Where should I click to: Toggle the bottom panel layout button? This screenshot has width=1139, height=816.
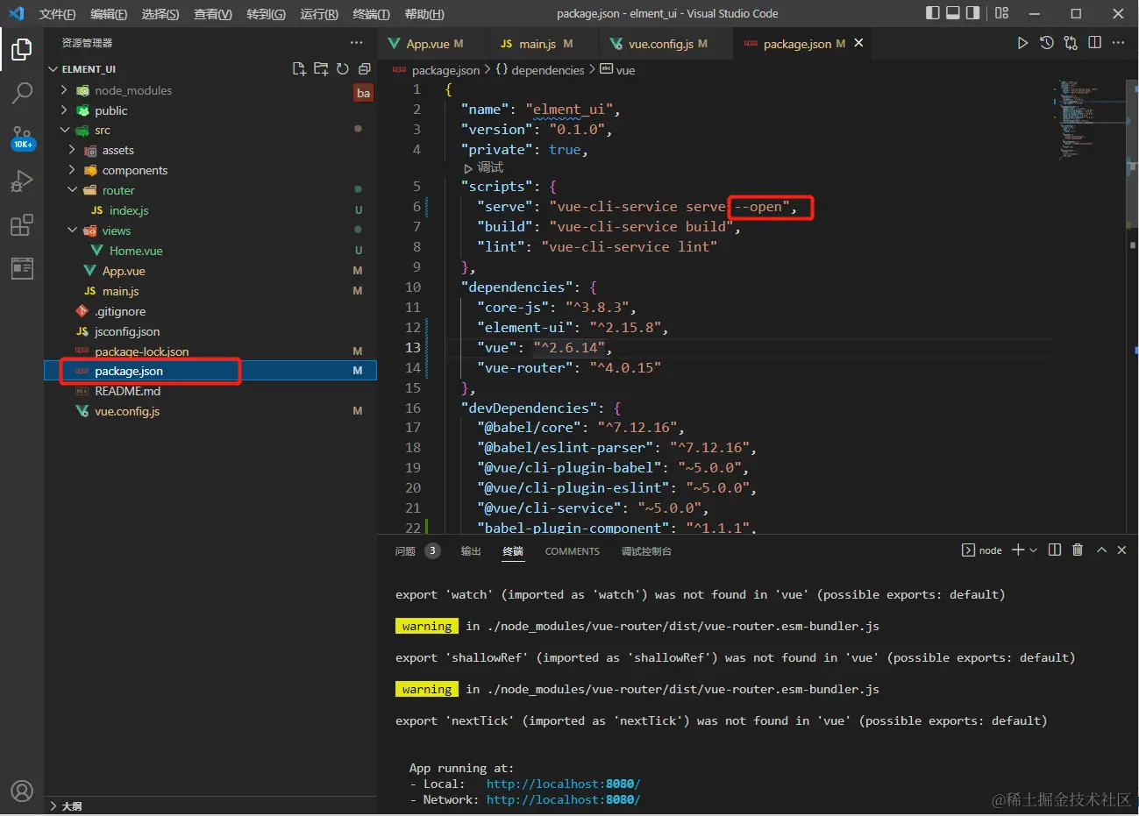(x=953, y=13)
